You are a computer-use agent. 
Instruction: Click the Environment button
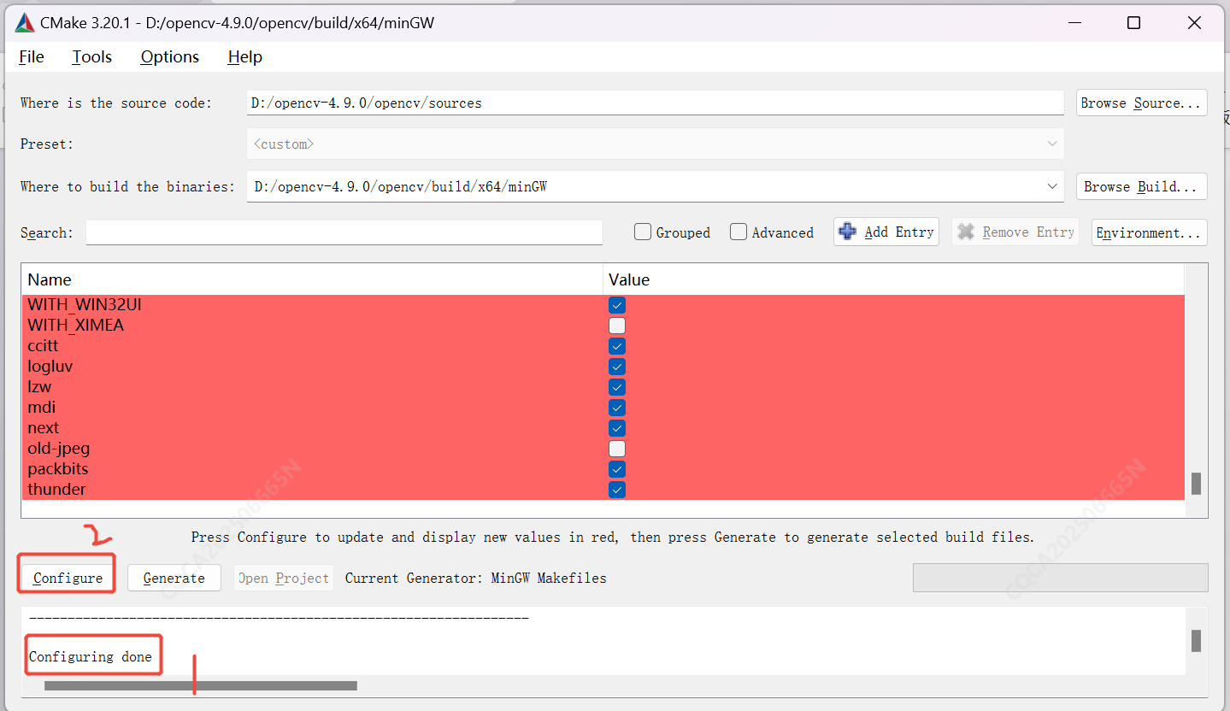(x=1149, y=232)
